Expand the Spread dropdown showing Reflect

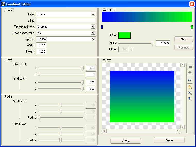click(93, 39)
